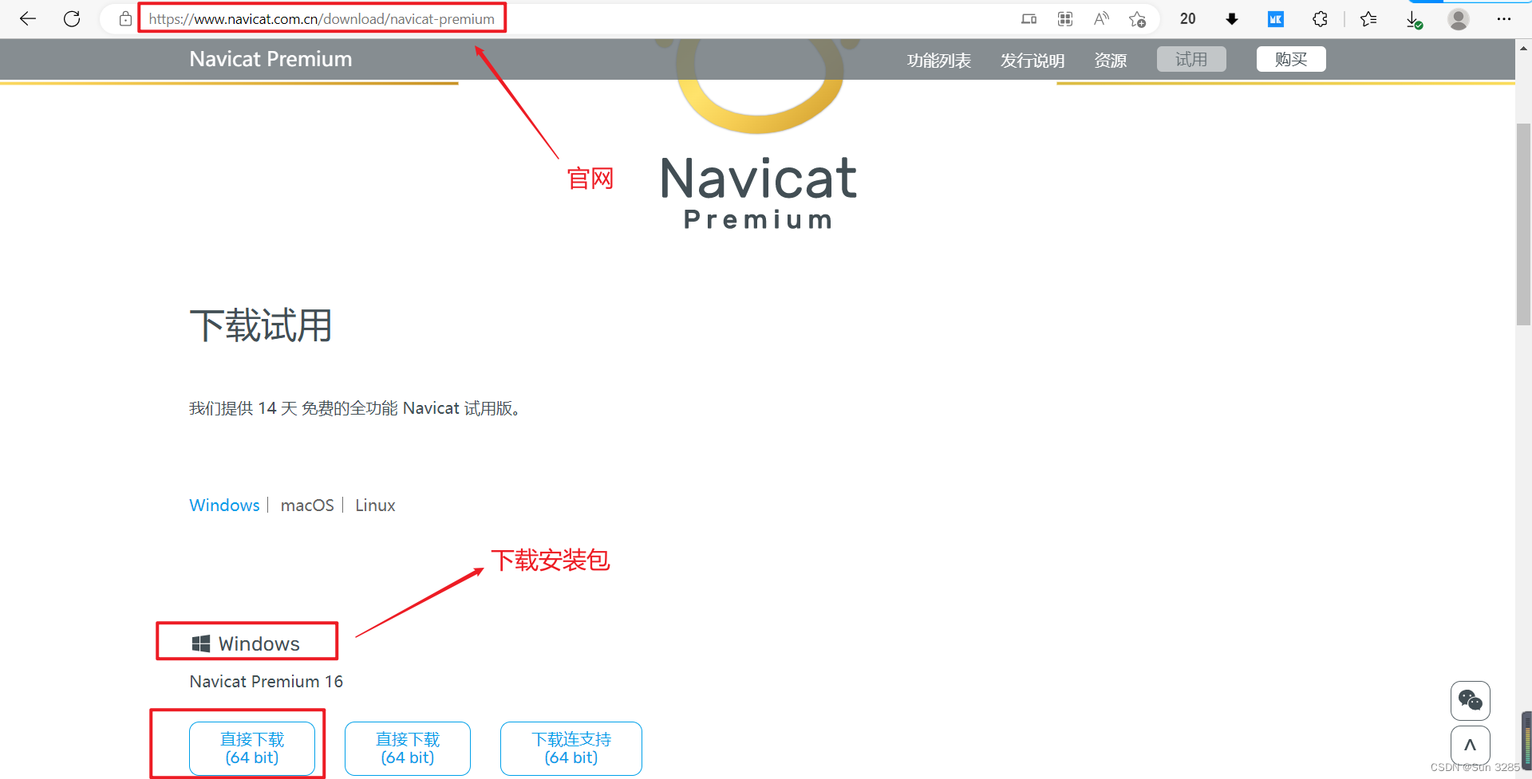Click the large Navicat Premium logo text
This screenshot has width=1532, height=779.
758,192
